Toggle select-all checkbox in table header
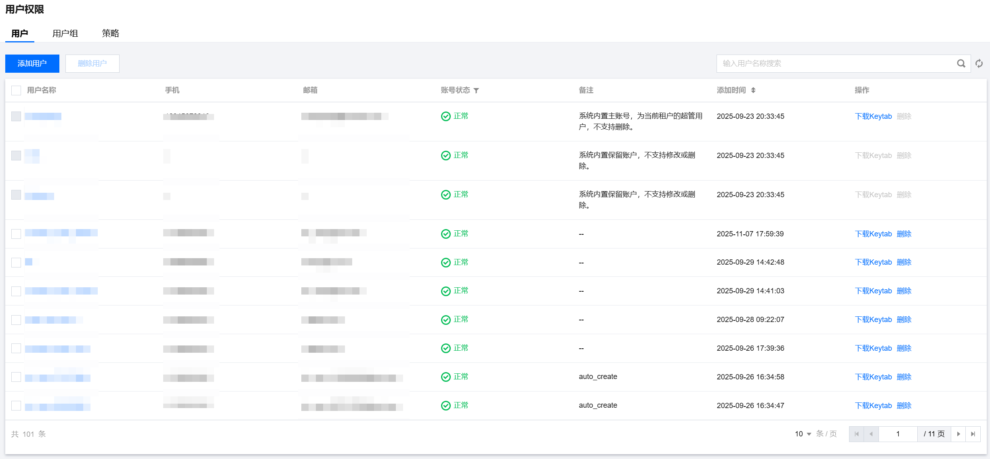 tap(16, 91)
